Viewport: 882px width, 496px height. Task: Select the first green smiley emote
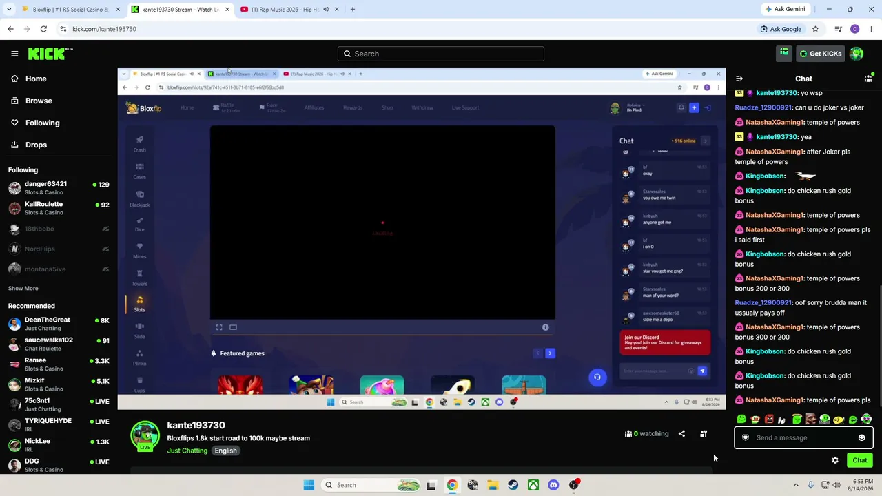tap(741, 419)
